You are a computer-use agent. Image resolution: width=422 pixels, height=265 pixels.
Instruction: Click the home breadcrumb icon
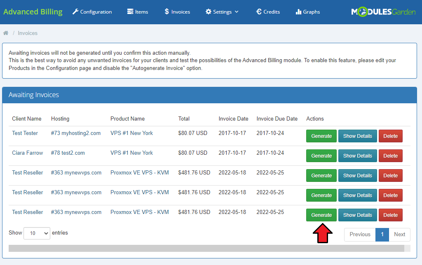click(x=6, y=33)
